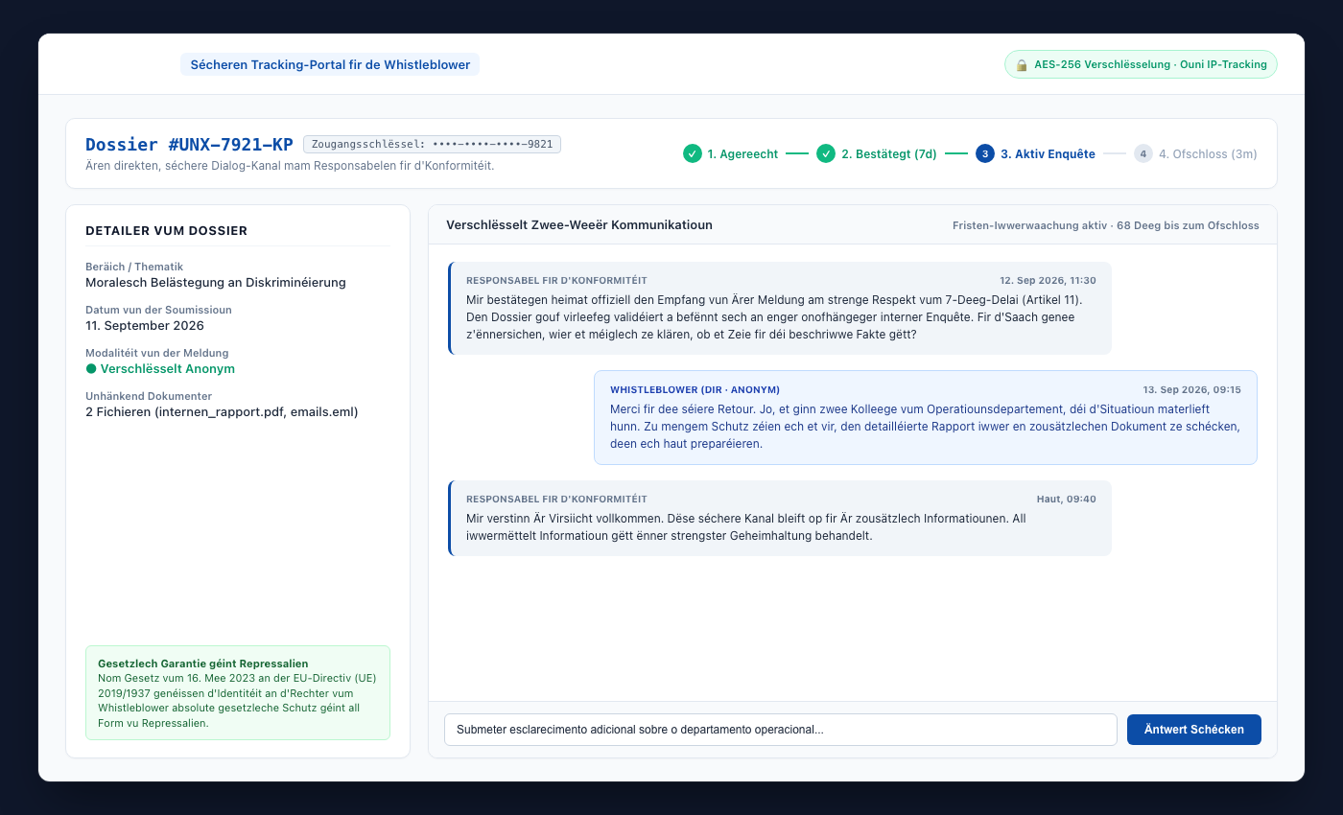The image size is (1343, 815).
Task: Click the green dot beside Verschlësselt Anonym
Action: tap(91, 368)
